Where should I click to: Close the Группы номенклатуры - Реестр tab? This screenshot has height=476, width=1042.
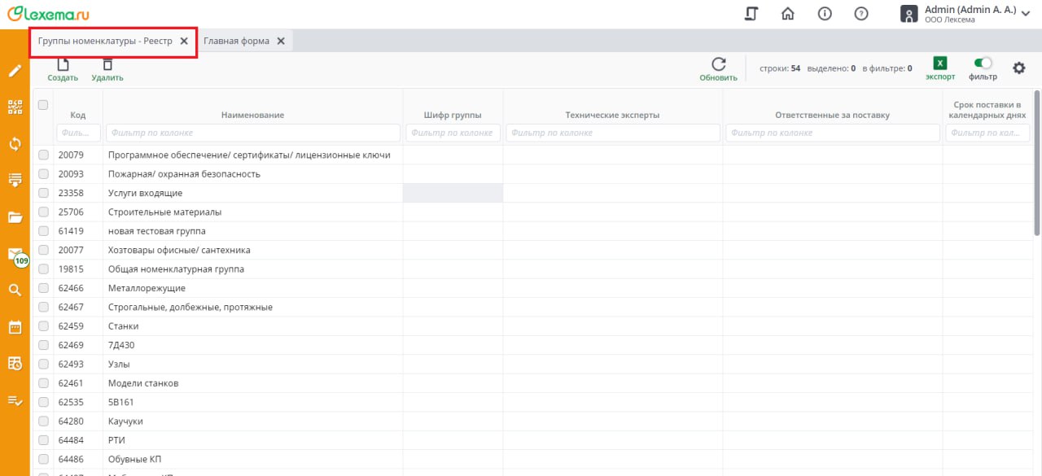point(184,41)
